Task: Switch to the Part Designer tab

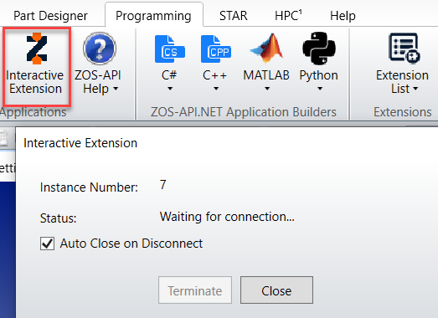Action: pos(50,16)
